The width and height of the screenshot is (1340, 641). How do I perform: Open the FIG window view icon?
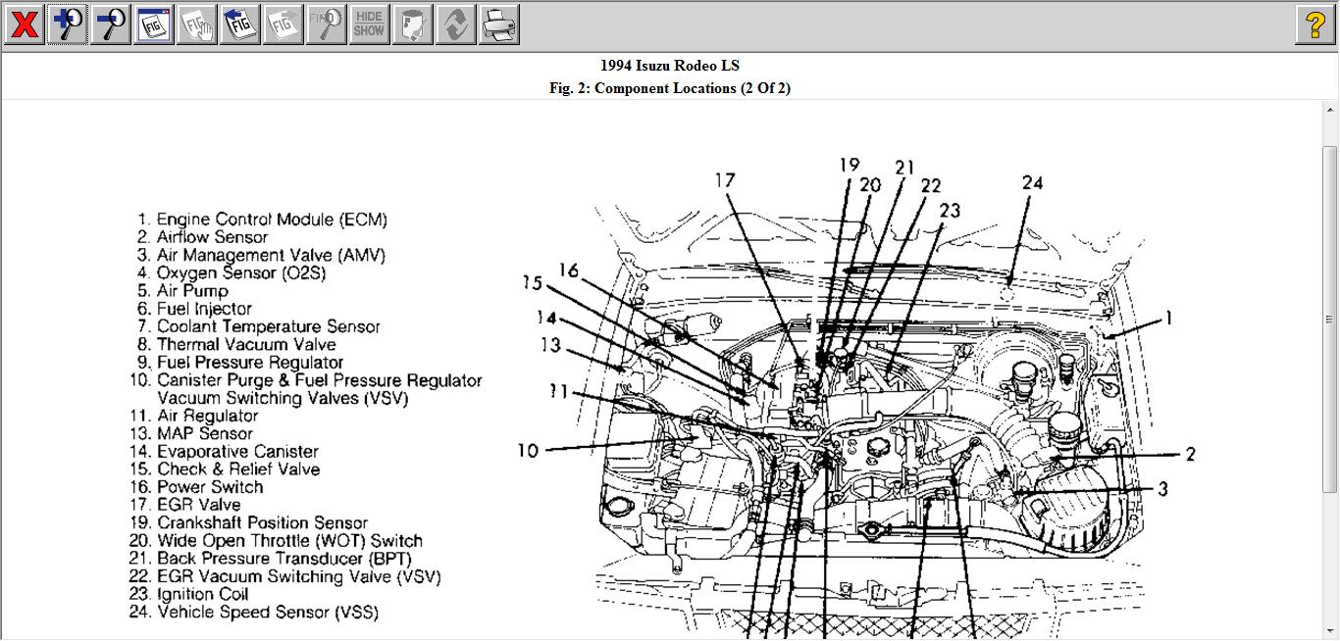point(154,25)
